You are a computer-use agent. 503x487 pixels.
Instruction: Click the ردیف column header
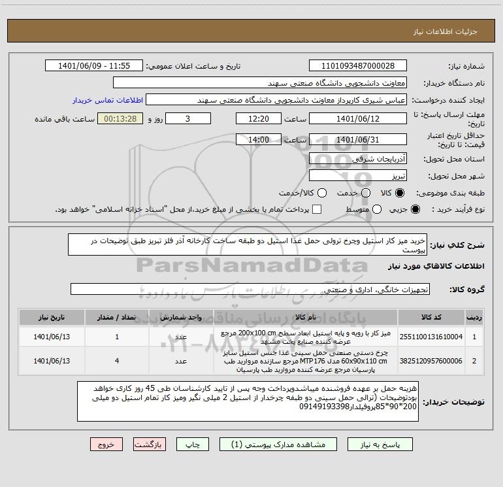(474, 318)
